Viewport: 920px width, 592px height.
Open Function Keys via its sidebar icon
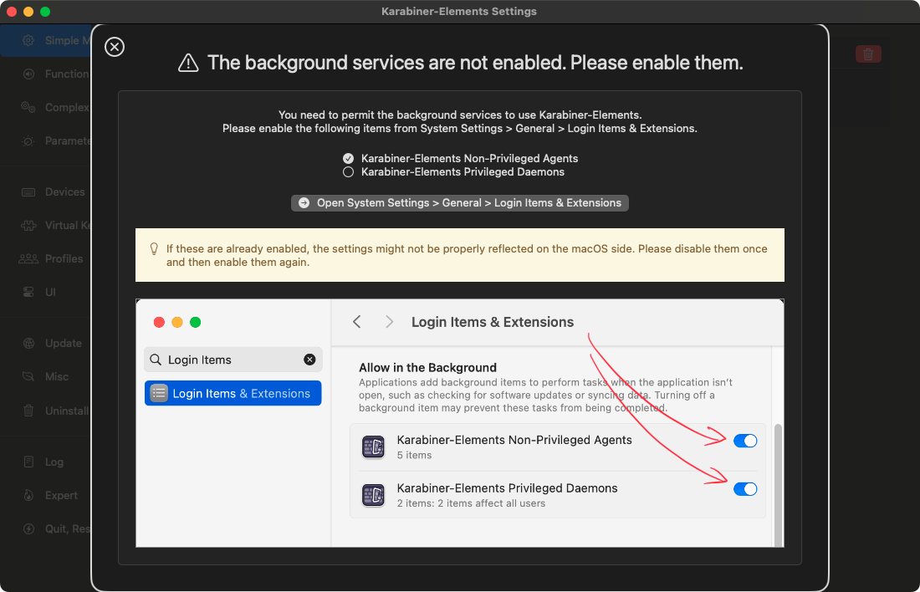click(x=28, y=74)
